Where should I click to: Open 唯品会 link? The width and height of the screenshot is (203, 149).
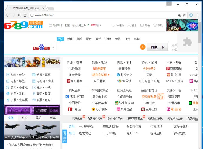174,109
